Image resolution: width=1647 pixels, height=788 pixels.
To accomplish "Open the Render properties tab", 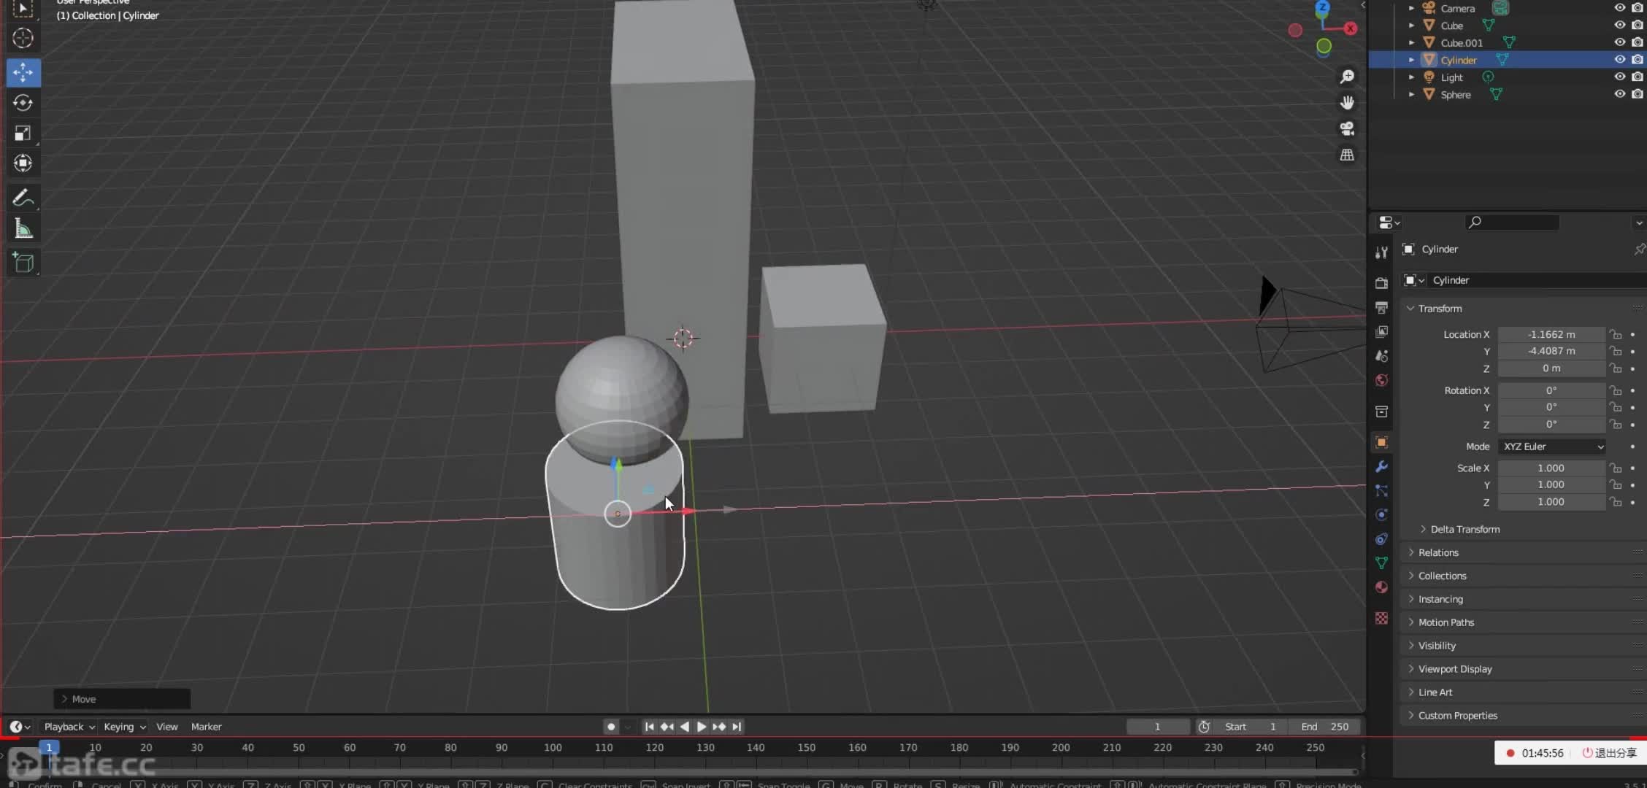I will point(1381,283).
